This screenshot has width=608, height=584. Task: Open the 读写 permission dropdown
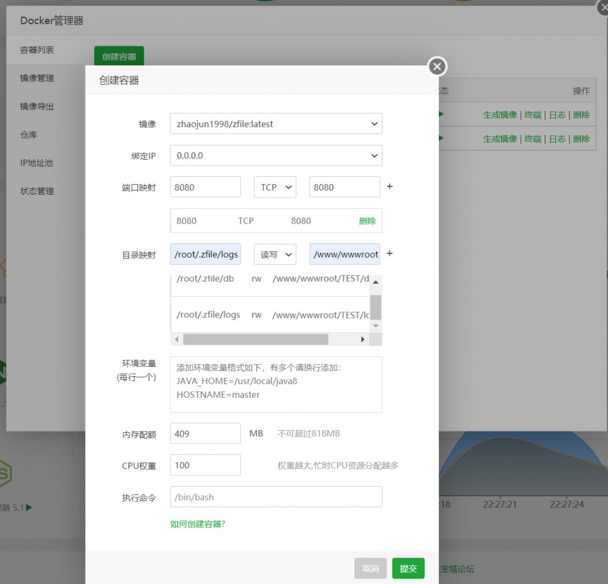click(x=275, y=253)
